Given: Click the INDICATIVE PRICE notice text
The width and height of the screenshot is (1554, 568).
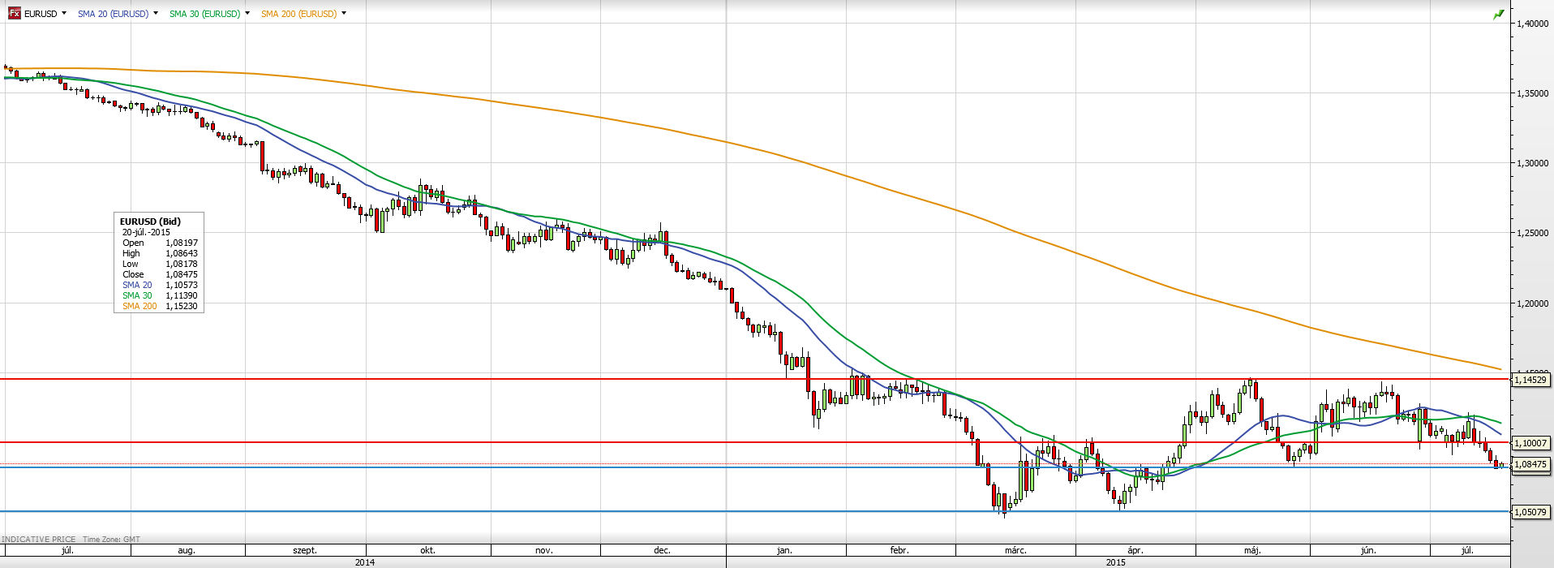Looking at the screenshot, I should coord(39,539).
